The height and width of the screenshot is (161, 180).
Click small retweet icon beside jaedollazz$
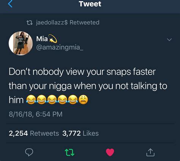(30, 23)
